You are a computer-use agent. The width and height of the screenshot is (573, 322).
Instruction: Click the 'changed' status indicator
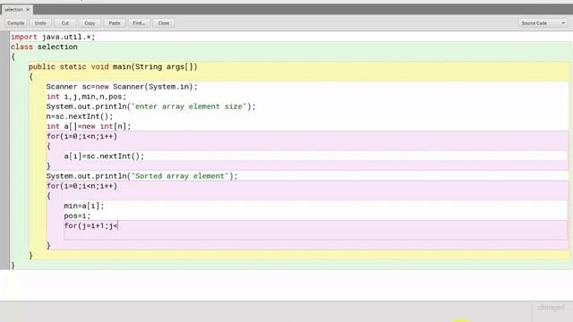[x=551, y=308]
